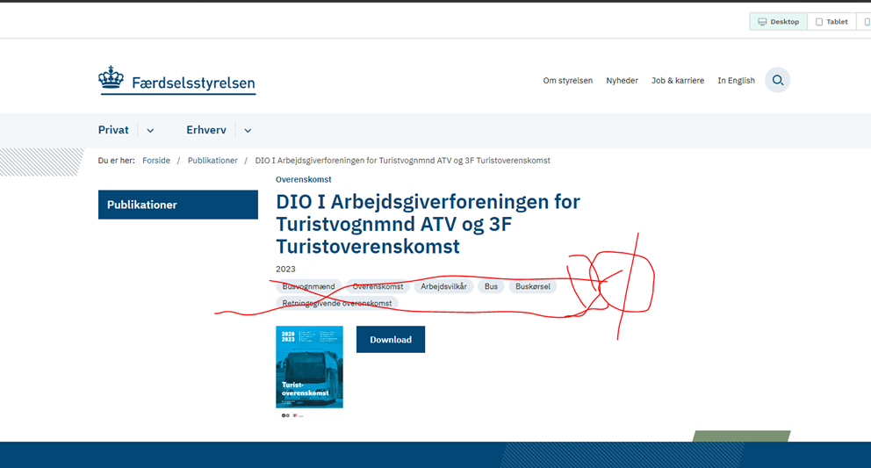
Task: Switch language via In English
Action: pos(736,81)
